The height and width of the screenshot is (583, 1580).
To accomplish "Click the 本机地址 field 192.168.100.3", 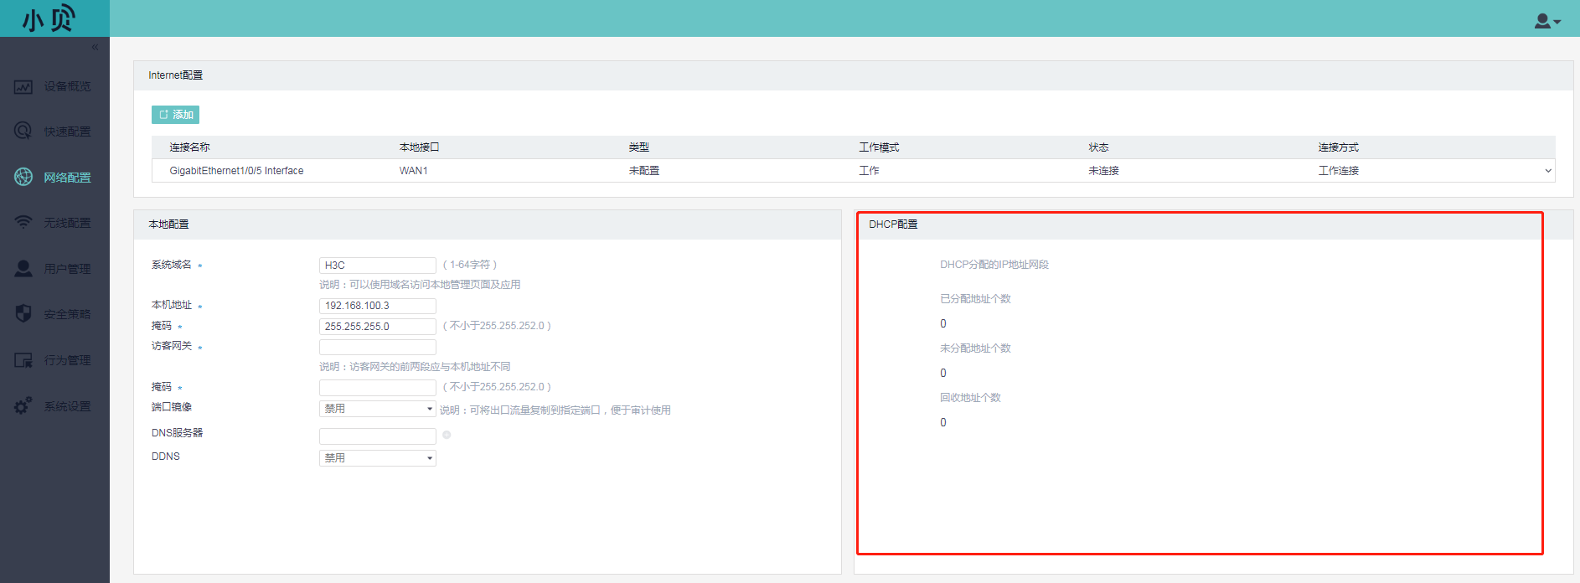I will [378, 306].
